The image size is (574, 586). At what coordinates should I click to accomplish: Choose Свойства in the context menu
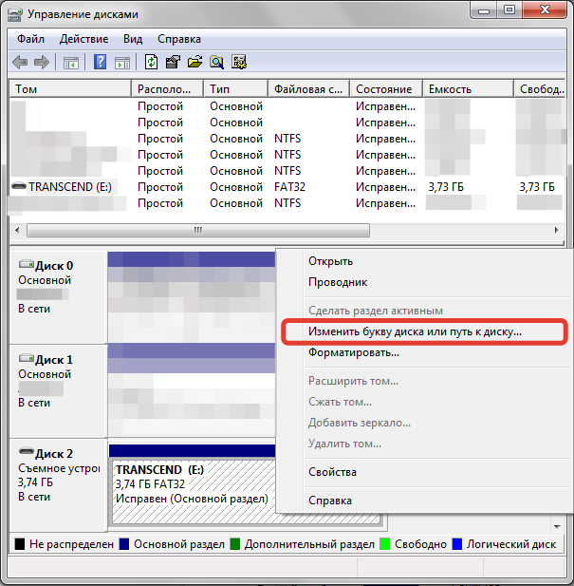(332, 472)
